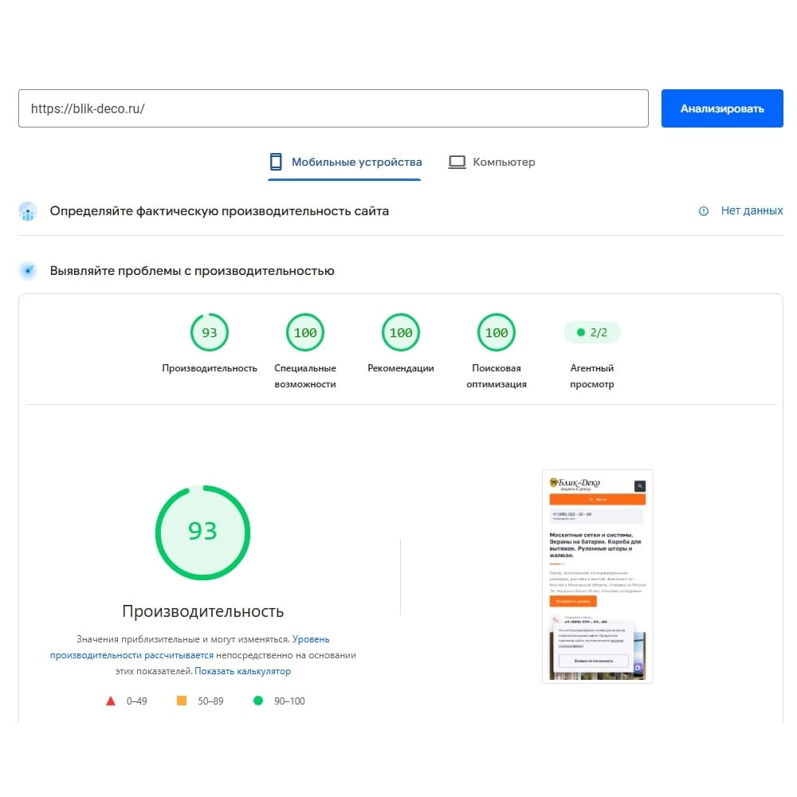The image size is (797, 797).
Task: Click the site screenshot thumbnail of Блик-Деко
Action: click(x=597, y=576)
